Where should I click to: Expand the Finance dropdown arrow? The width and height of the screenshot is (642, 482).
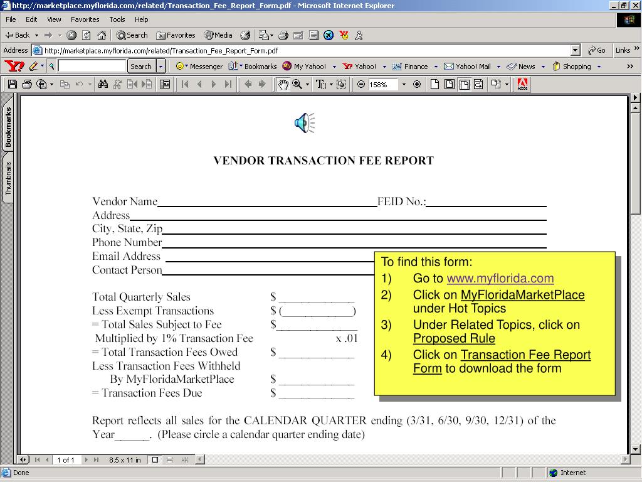pyautogui.click(x=436, y=67)
